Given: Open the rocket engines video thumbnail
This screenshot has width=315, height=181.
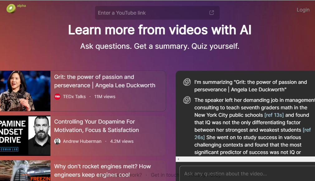Looking at the screenshot, I should coord(25,171).
